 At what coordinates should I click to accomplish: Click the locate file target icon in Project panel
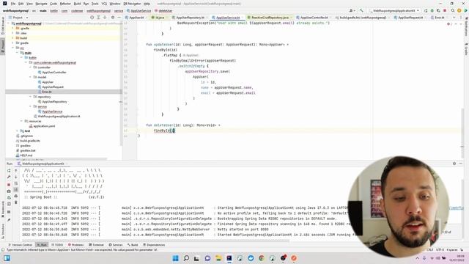(92, 18)
